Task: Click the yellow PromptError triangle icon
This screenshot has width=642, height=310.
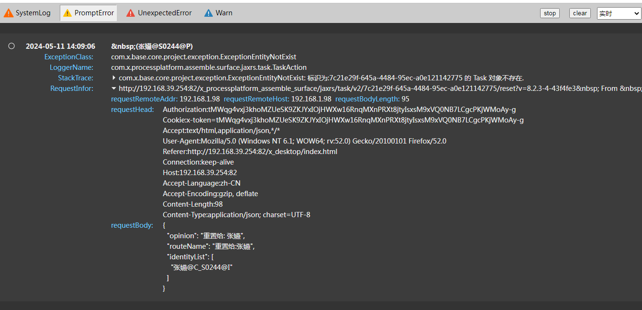Action: (x=67, y=13)
